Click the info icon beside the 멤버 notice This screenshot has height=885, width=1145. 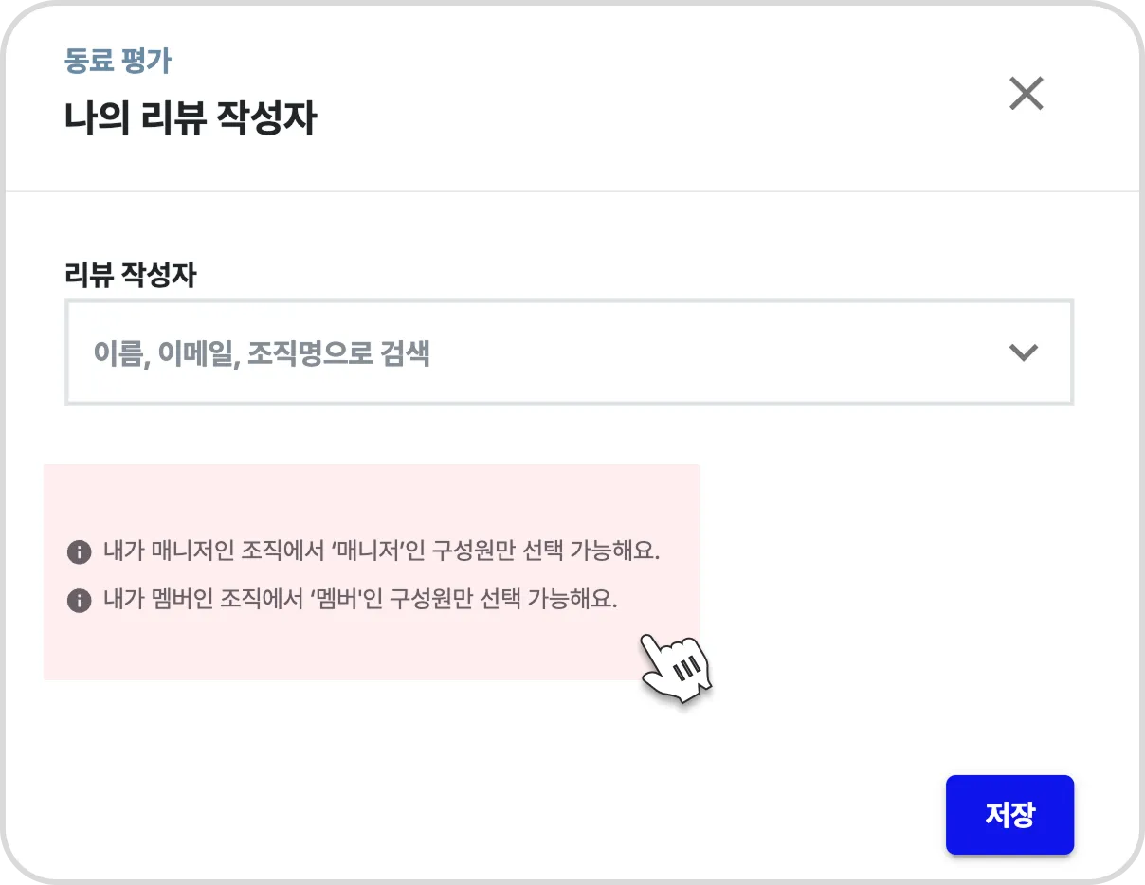pyautogui.click(x=79, y=601)
